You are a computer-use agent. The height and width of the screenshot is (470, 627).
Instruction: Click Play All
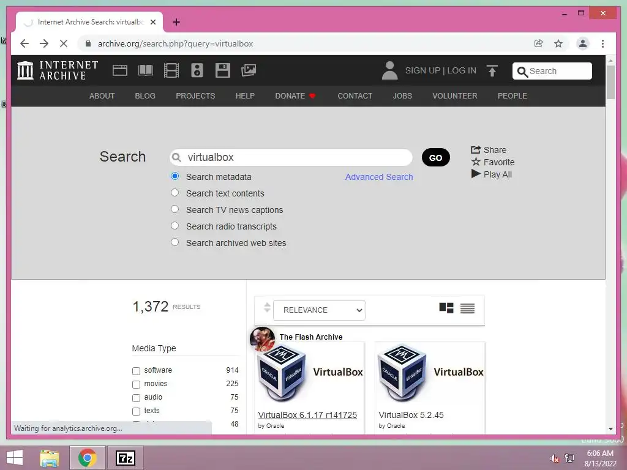coord(492,174)
